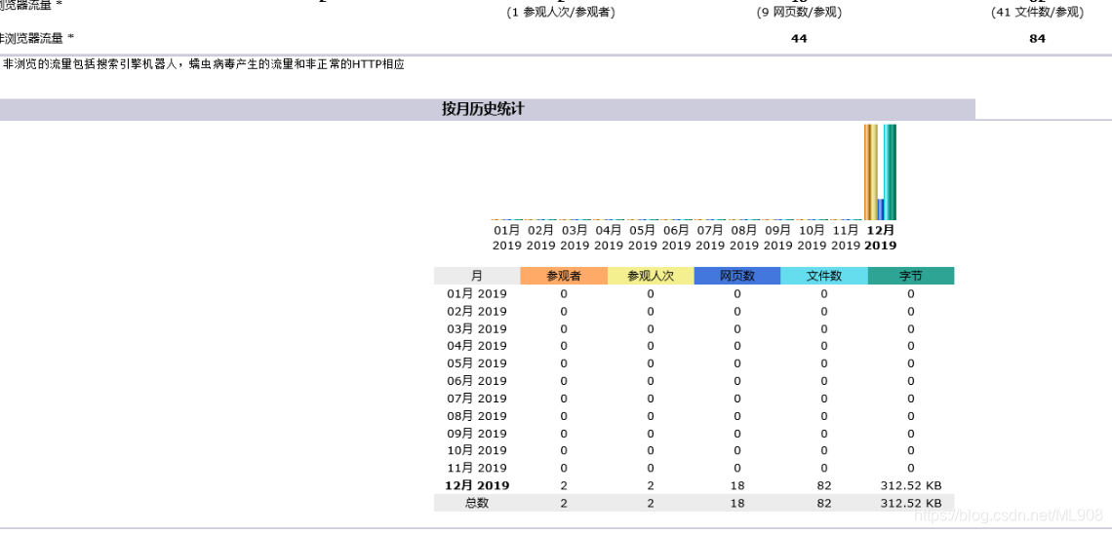Viewport: 1112px width, 533px height.
Task: Select table row label 06月 2019
Action: 477,381
